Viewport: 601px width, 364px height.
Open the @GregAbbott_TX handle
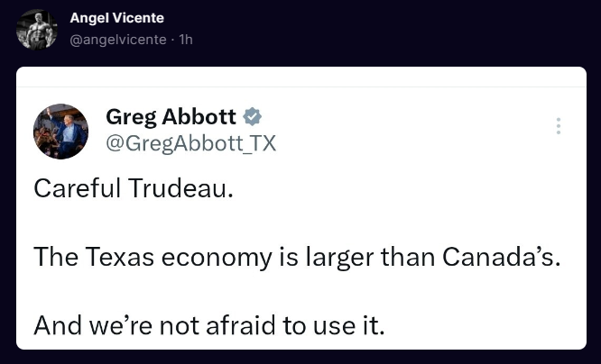(190, 143)
